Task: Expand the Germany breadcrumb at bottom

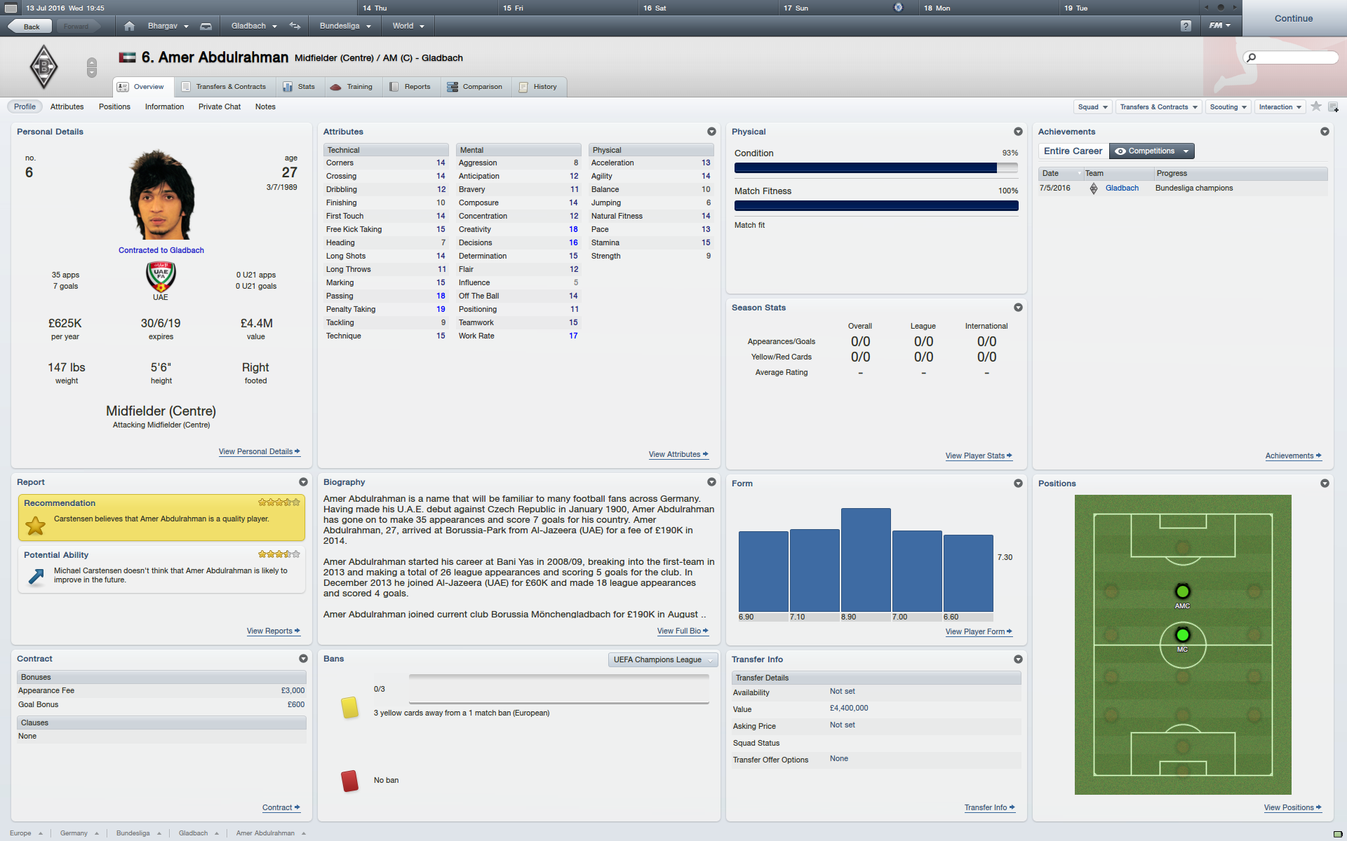Action: click(x=79, y=833)
